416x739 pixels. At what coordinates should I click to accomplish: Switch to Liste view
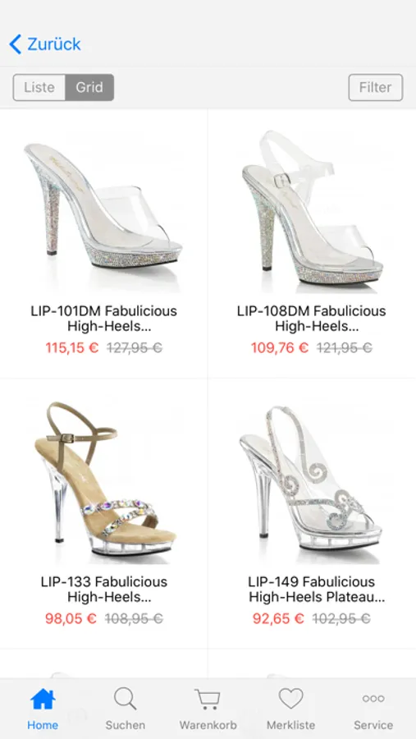(x=39, y=87)
